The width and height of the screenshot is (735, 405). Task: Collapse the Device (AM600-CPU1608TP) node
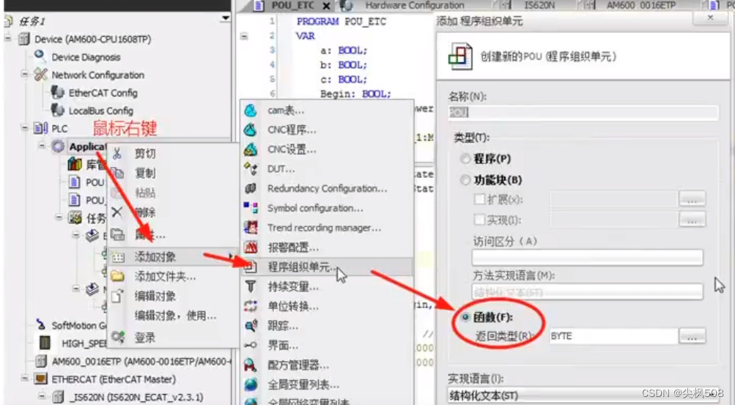8,38
